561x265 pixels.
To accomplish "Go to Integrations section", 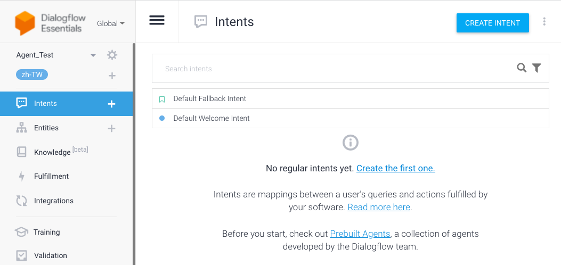I will (54, 201).
